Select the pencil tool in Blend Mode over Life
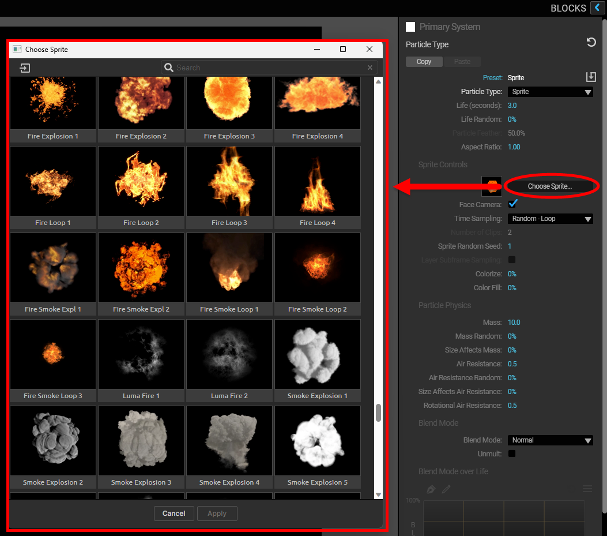607x536 pixels. point(446,489)
